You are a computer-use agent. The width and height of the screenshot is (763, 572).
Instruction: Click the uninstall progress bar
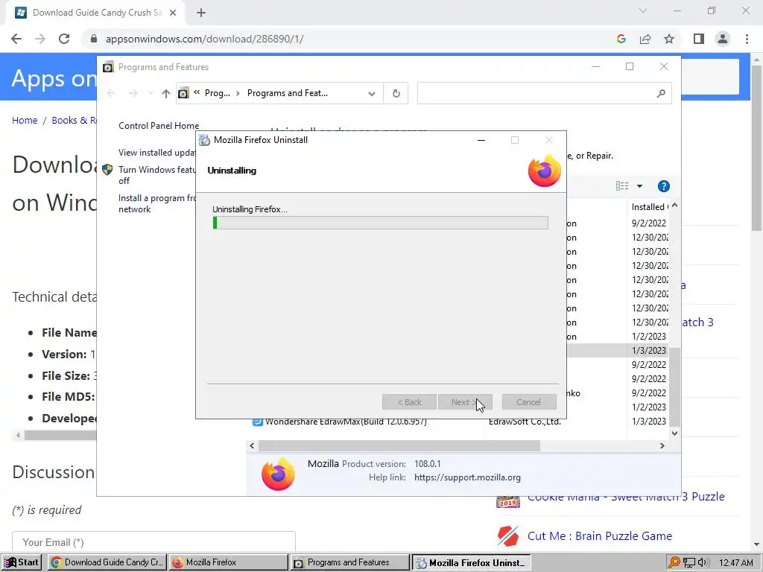[380, 223]
